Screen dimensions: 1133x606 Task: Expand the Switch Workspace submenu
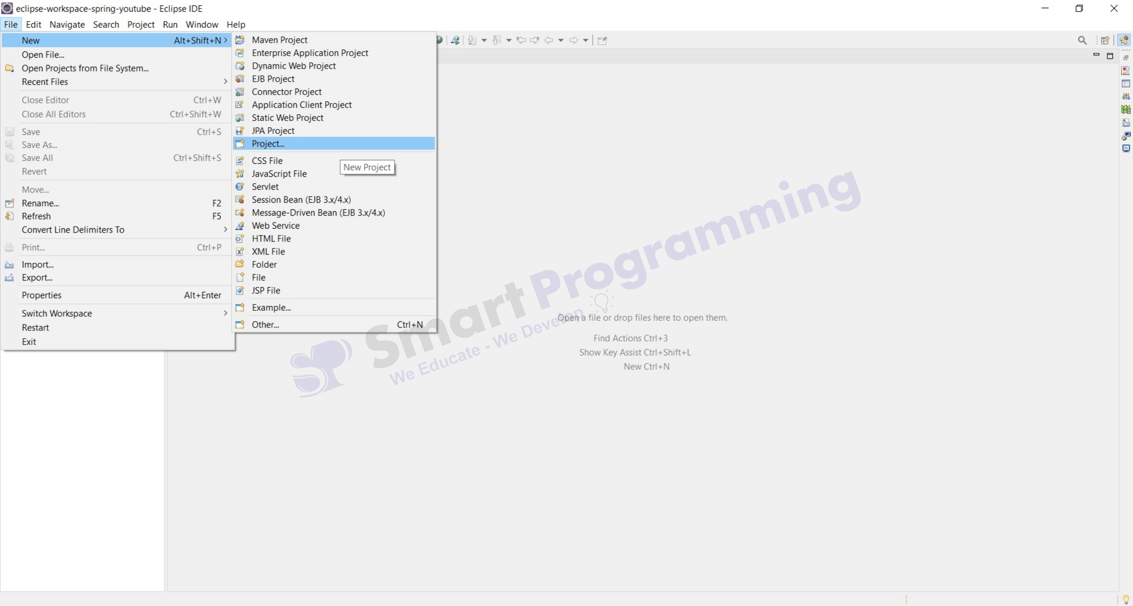(x=116, y=313)
